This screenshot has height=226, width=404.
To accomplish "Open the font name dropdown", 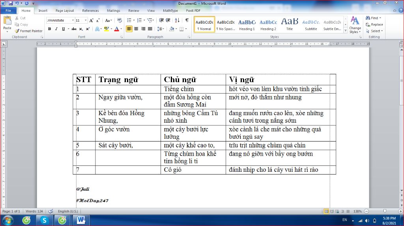I will [x=73, y=20].
